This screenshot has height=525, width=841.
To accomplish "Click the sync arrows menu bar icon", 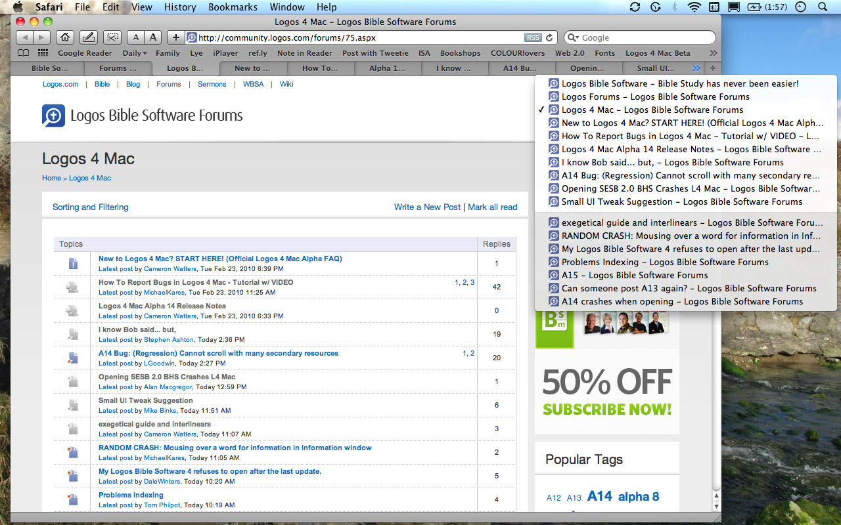I will point(635,7).
